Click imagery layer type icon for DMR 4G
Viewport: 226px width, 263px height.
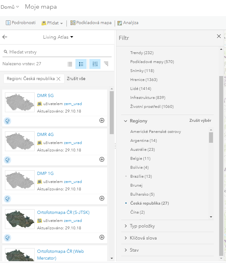pyautogui.click(x=40, y=143)
